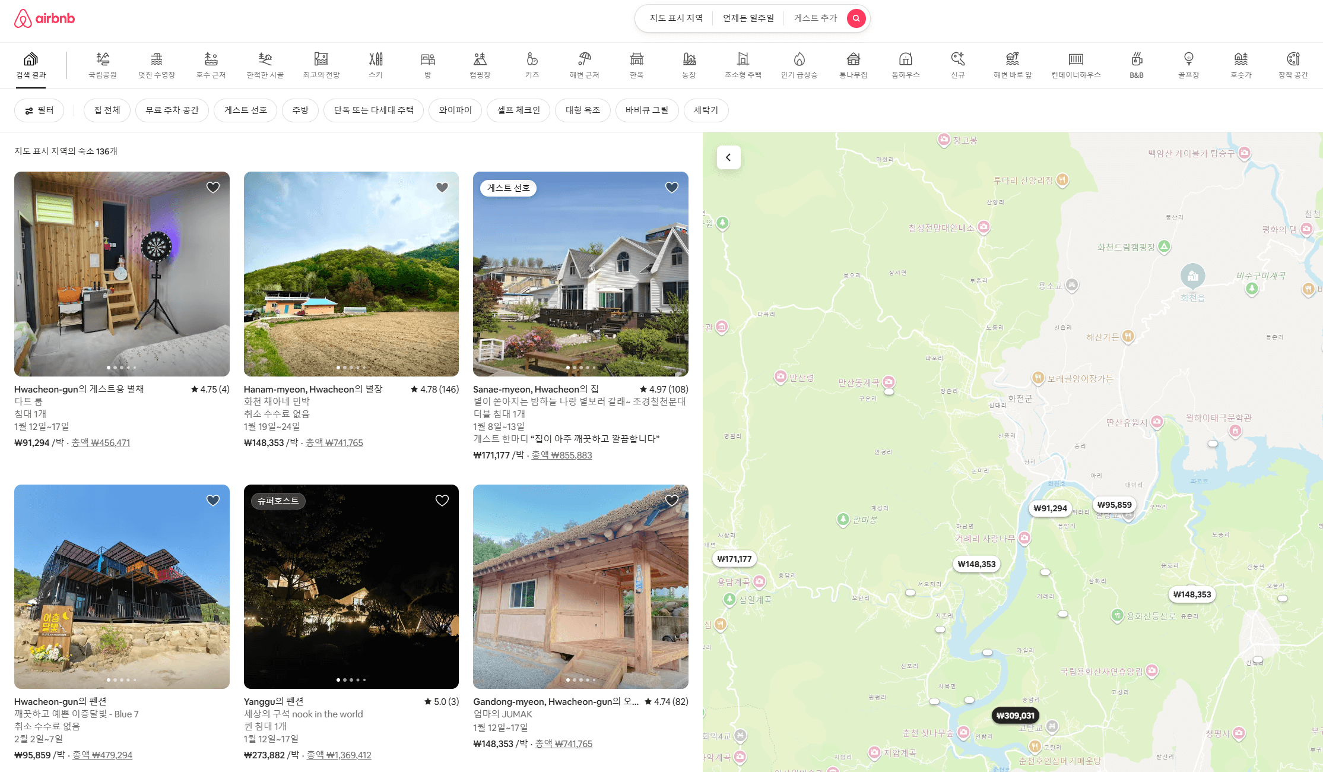This screenshot has width=1323, height=772.
Task: Open total price link ₩456,471
Action: pyautogui.click(x=100, y=443)
